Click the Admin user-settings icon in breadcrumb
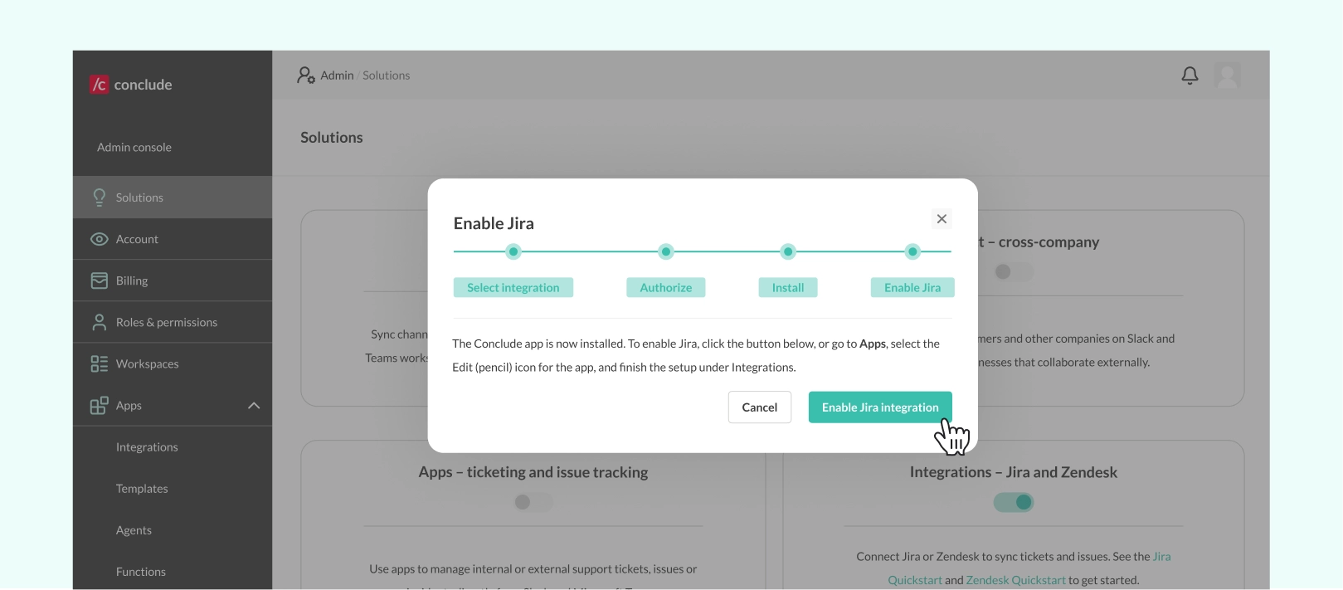 click(x=306, y=76)
